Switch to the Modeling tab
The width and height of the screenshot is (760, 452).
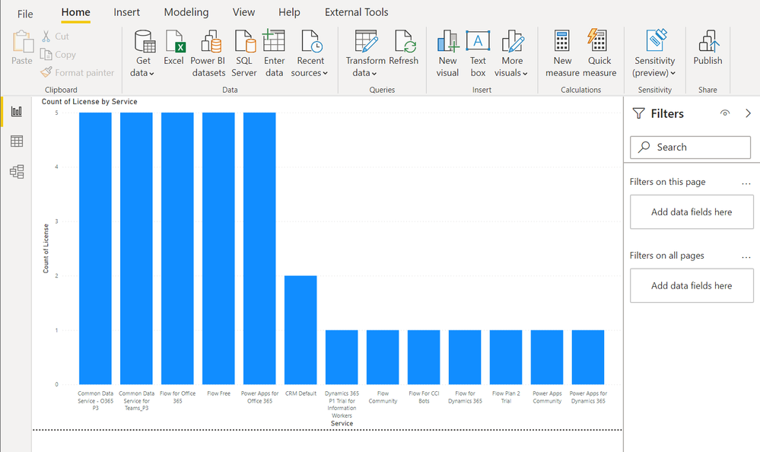point(186,13)
